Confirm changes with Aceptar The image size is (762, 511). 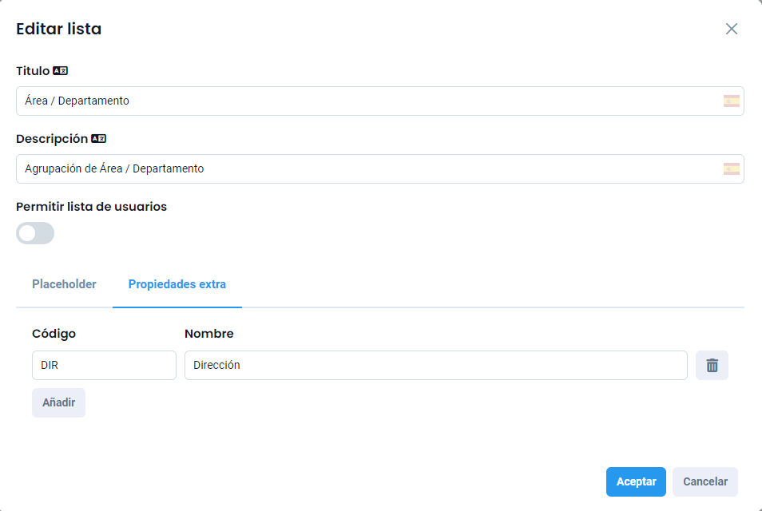tap(636, 482)
